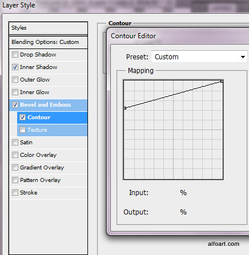Select the Stroke style entry
This screenshot has height=255, width=249.
tap(48, 193)
